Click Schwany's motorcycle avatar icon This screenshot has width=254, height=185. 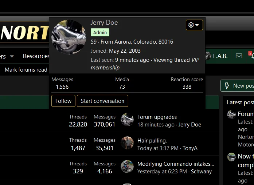[127, 167]
